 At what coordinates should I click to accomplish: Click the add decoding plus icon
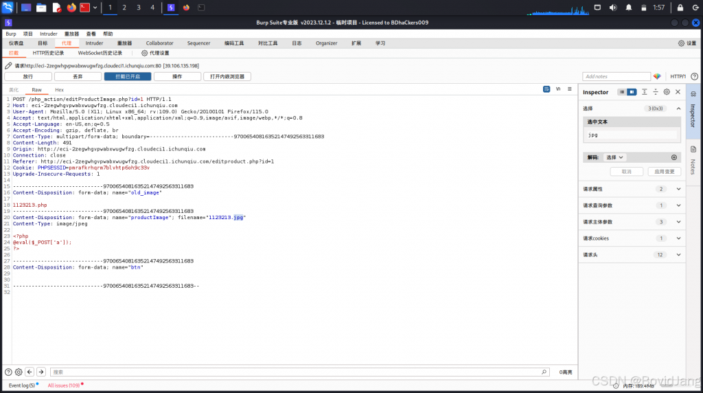click(x=674, y=157)
